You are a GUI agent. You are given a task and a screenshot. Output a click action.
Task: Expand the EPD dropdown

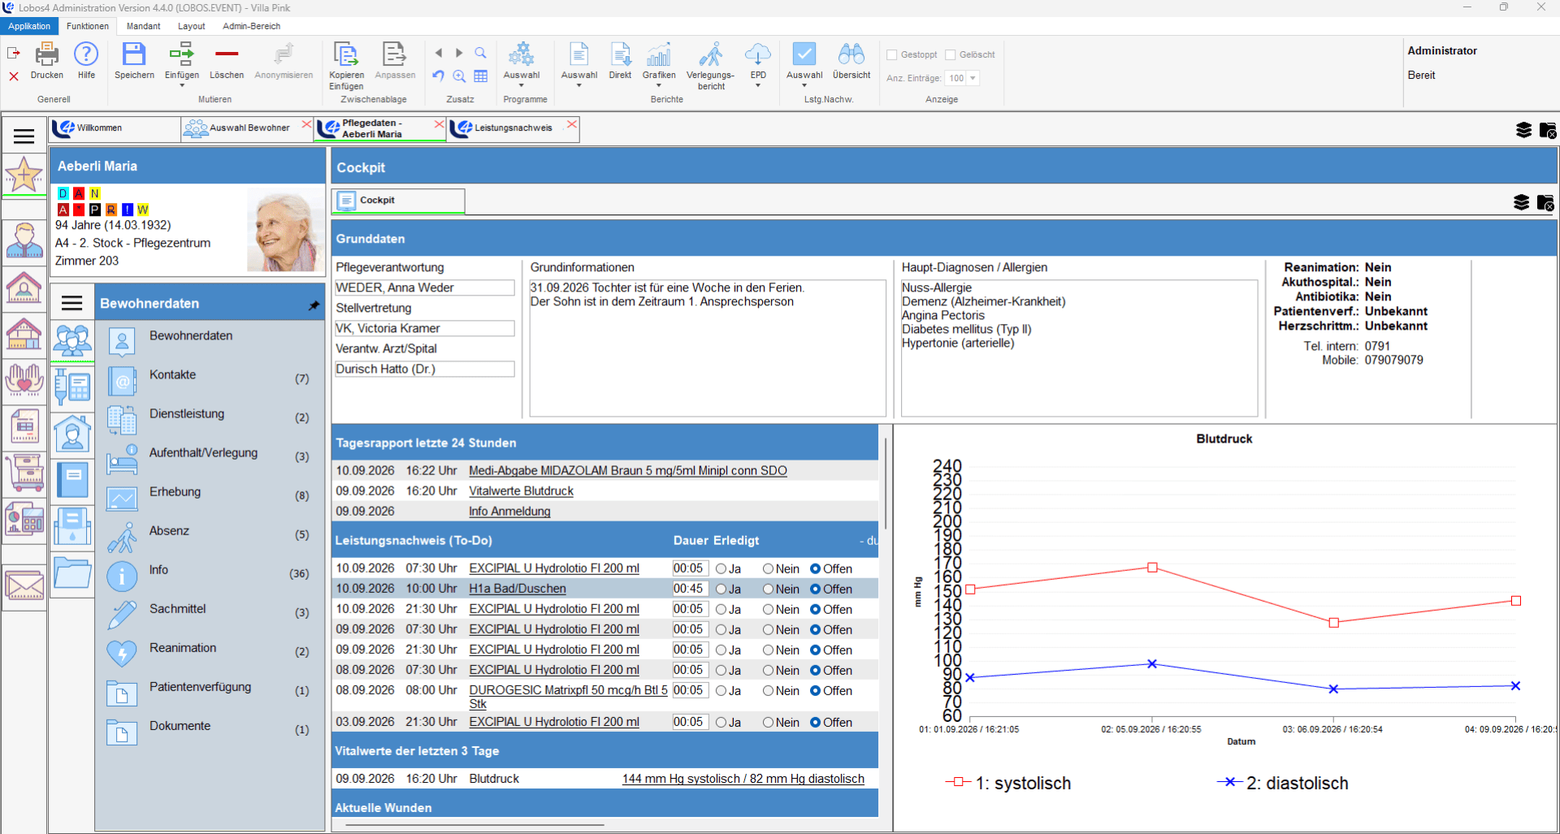[x=758, y=85]
